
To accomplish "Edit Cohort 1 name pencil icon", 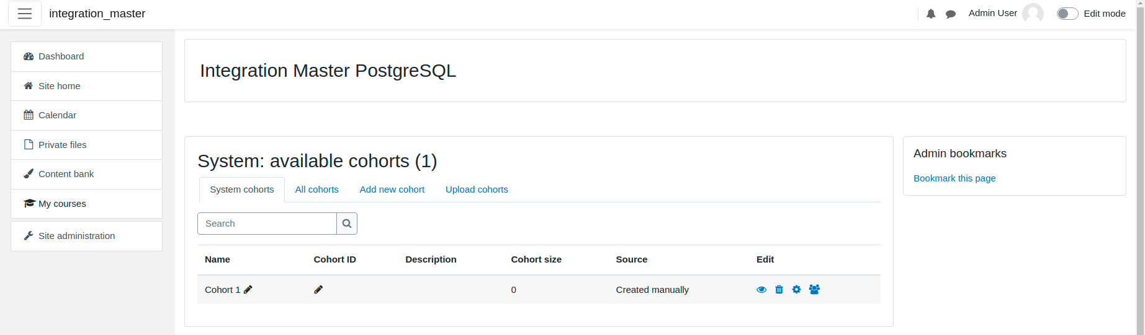I will [x=248, y=289].
